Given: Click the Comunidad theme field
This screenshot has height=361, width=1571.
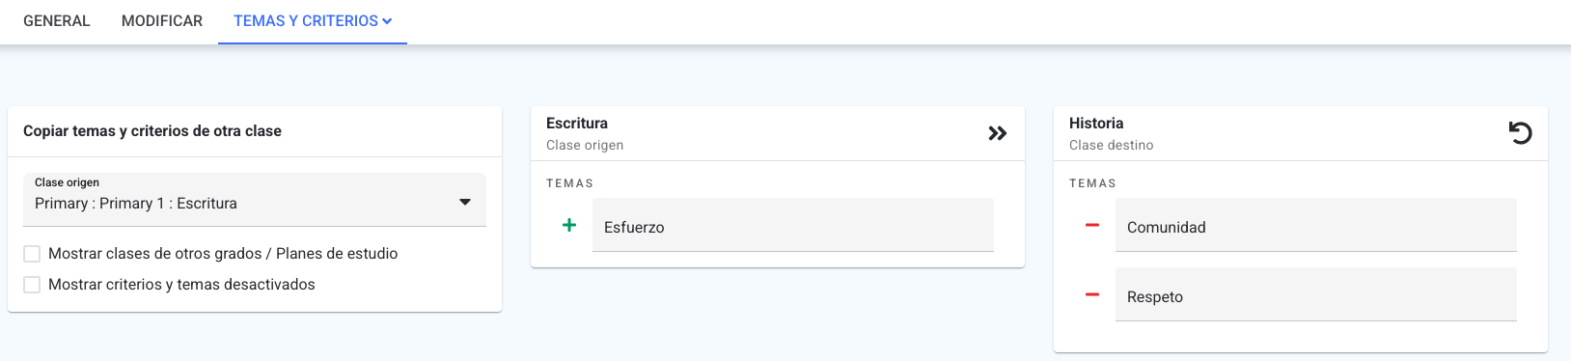Looking at the screenshot, I should [x=1316, y=225].
